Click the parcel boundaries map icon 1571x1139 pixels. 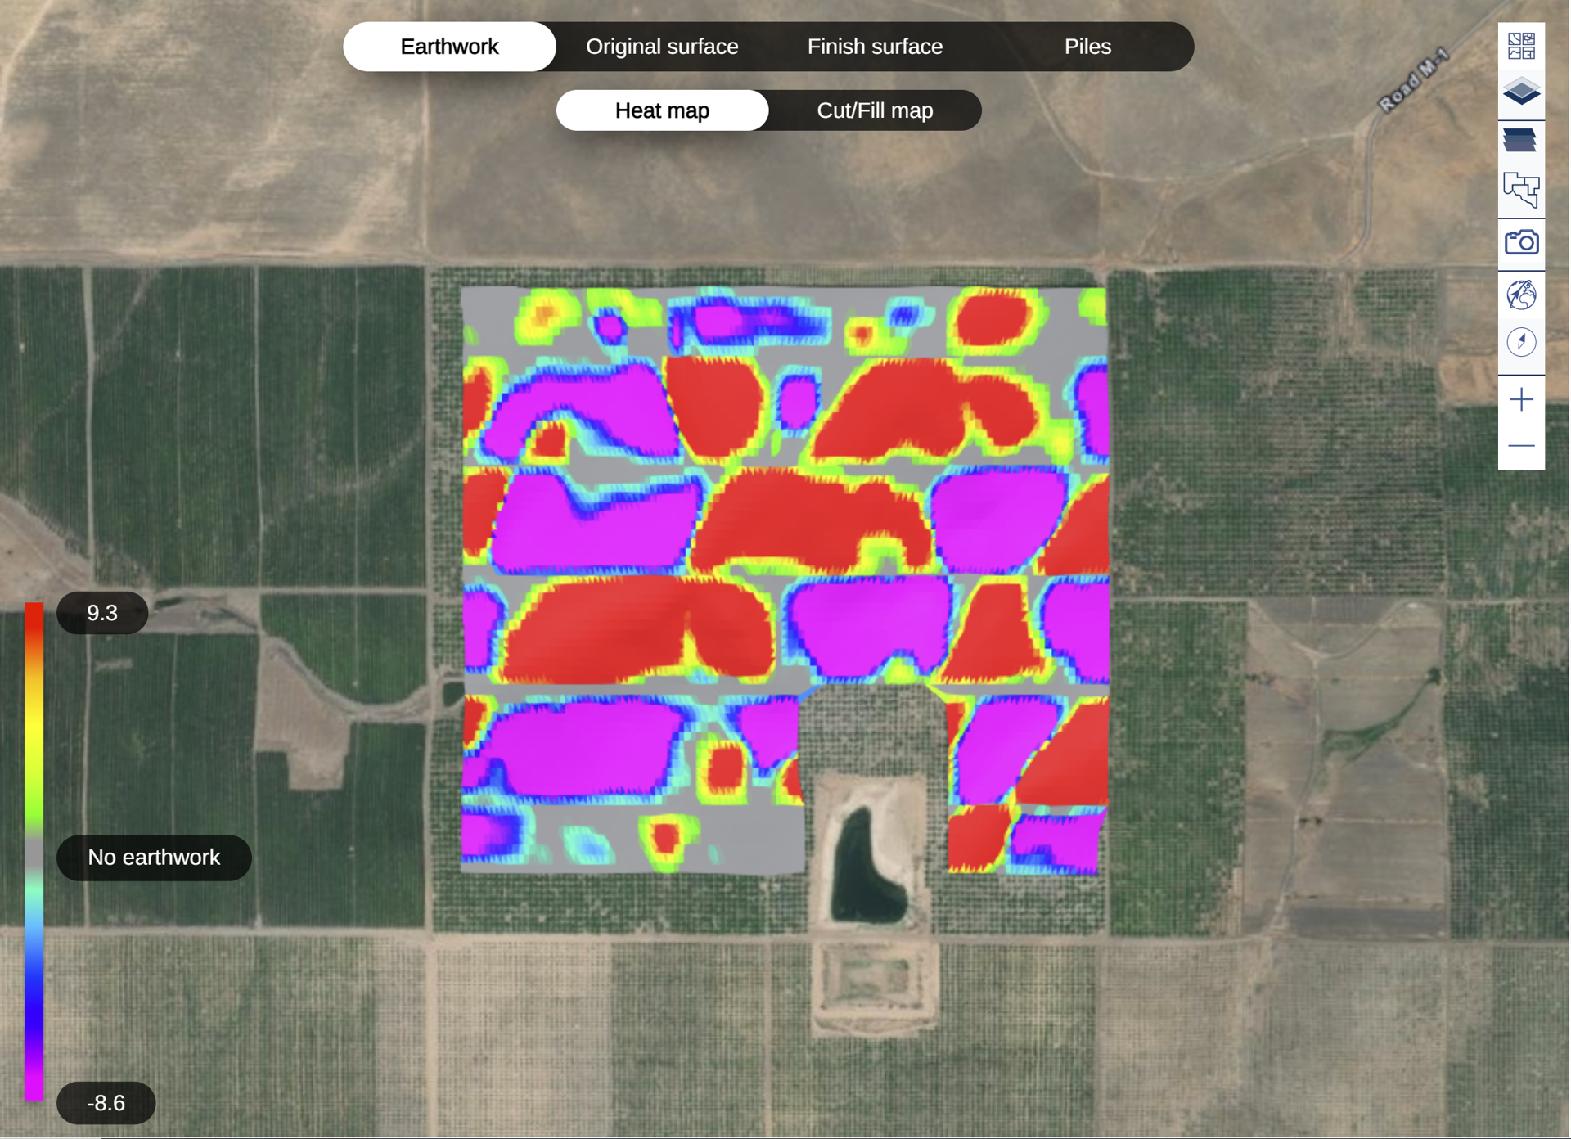tap(1520, 190)
